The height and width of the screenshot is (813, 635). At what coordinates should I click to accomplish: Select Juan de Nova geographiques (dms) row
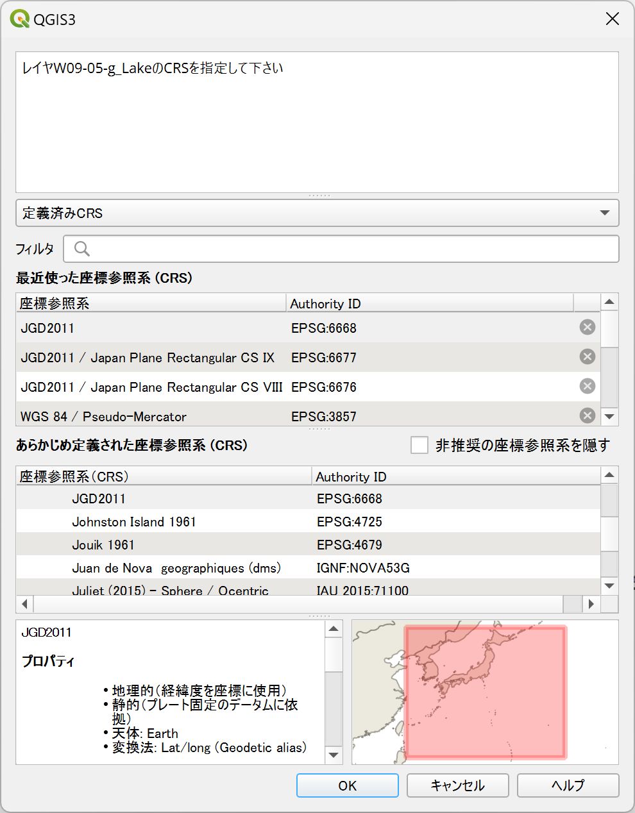click(x=309, y=567)
